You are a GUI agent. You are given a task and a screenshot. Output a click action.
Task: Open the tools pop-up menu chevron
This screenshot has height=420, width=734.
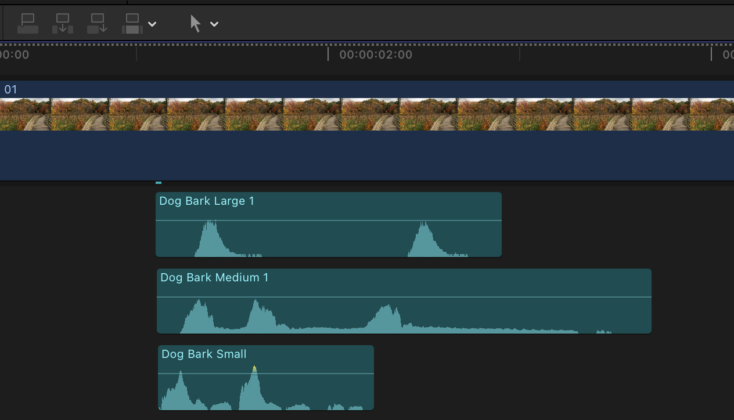coord(214,24)
